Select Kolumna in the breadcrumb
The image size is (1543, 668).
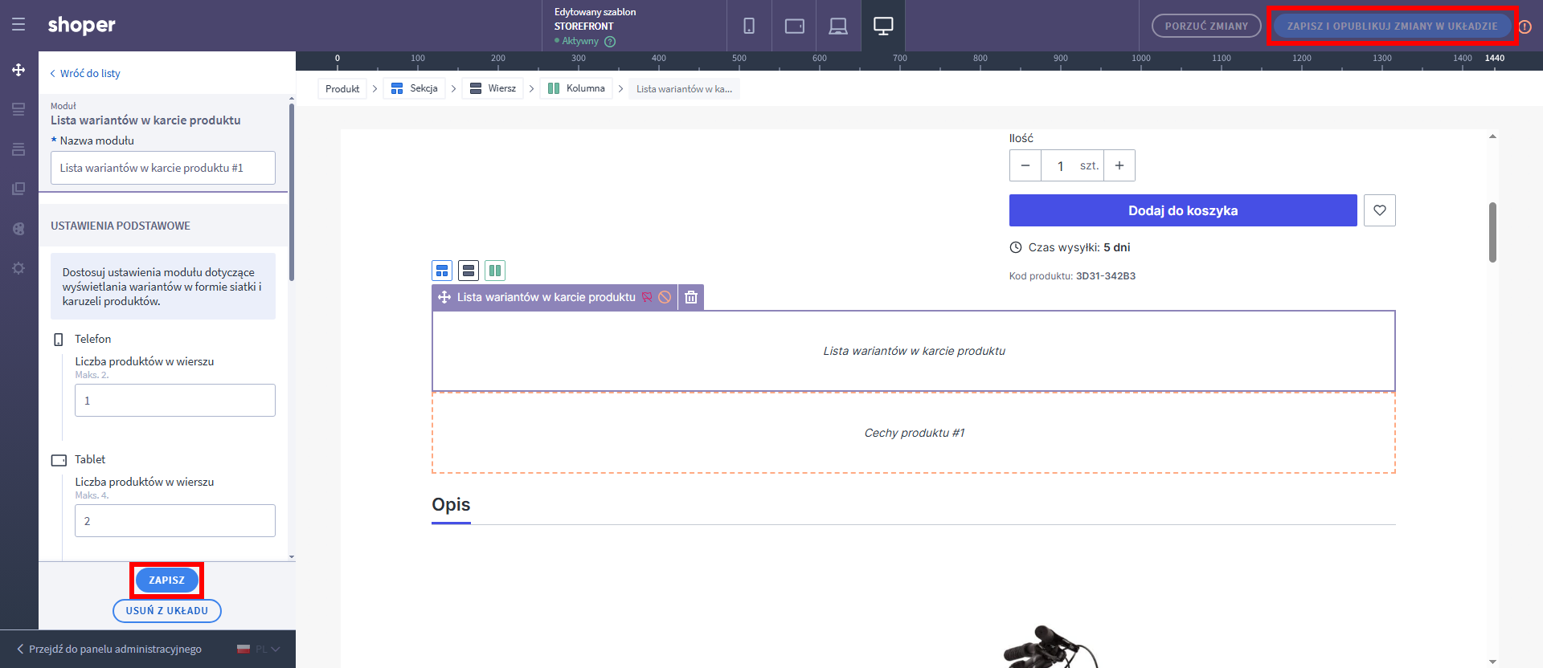click(576, 88)
